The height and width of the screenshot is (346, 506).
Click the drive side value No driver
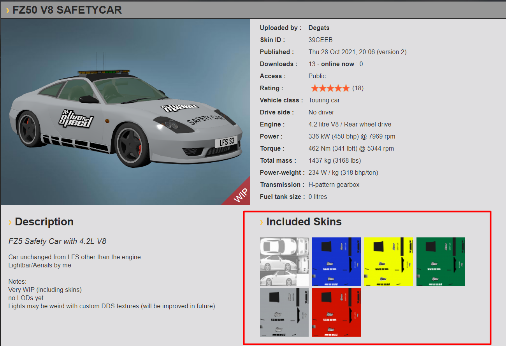[x=322, y=112]
